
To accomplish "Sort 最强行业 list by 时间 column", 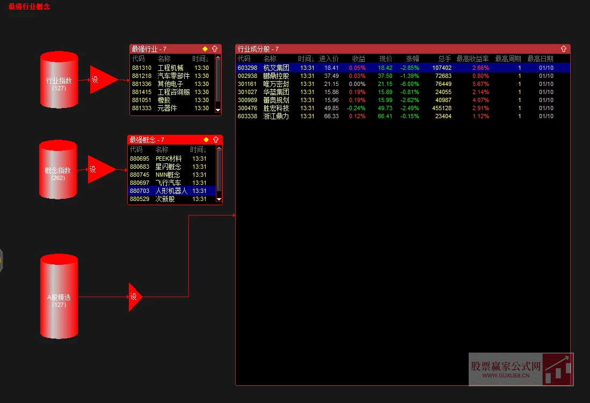I will pos(200,59).
